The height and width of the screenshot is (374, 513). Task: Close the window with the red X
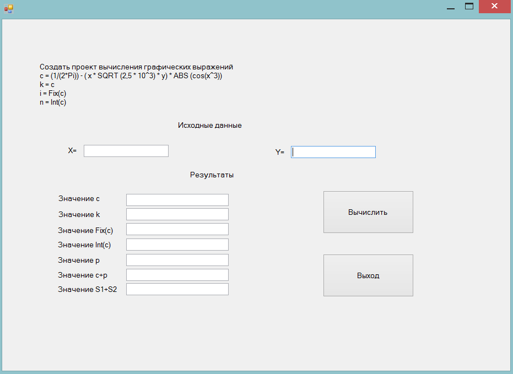[x=494, y=7]
